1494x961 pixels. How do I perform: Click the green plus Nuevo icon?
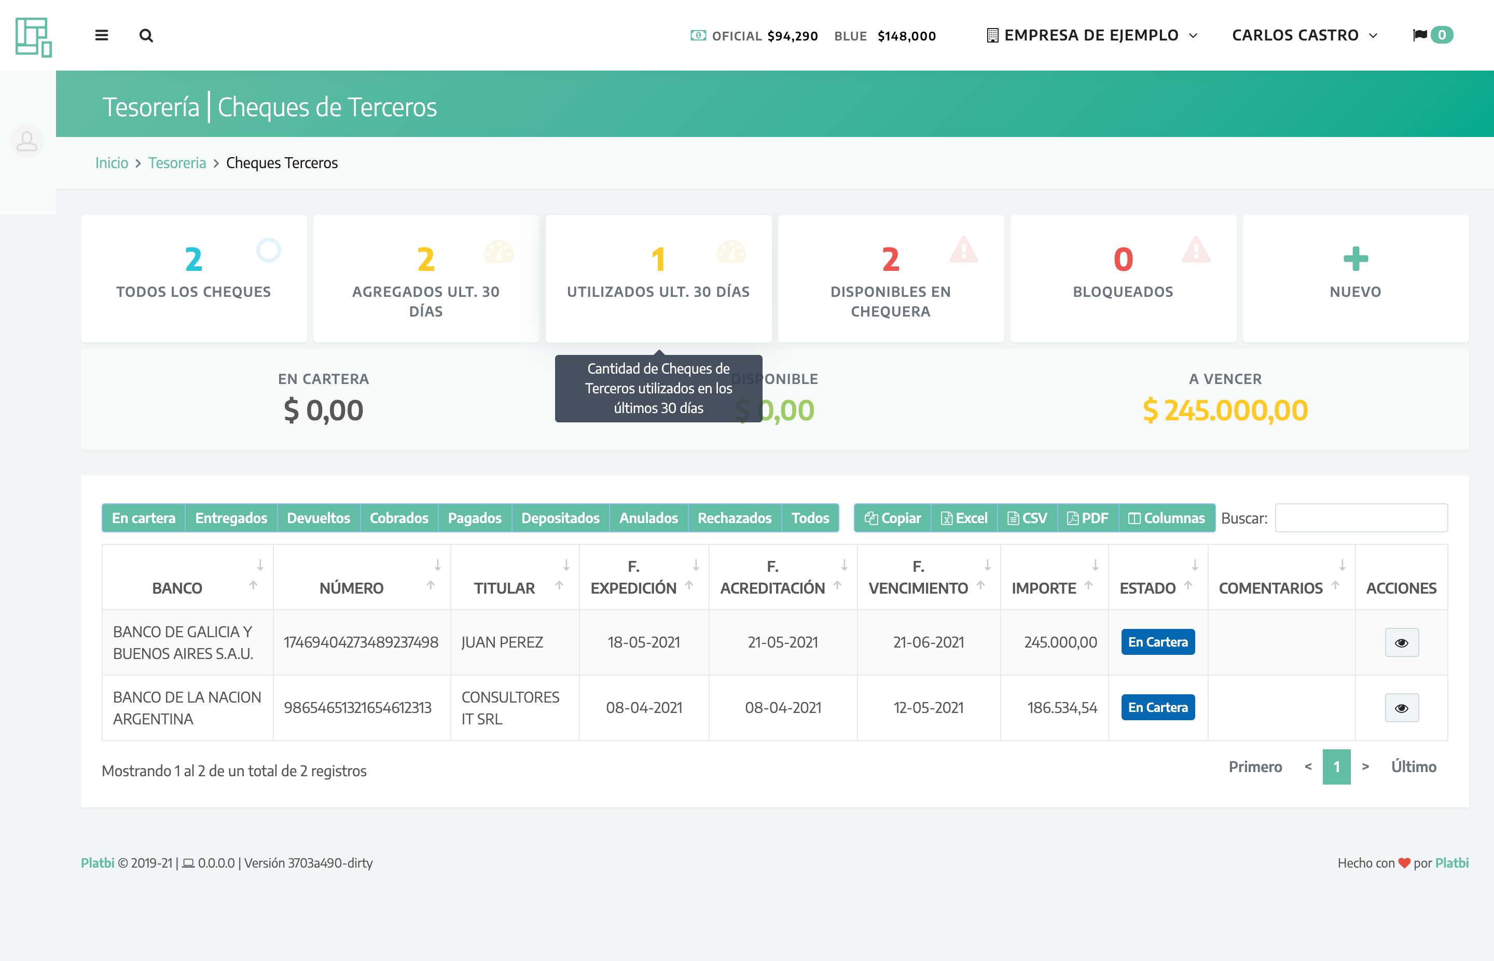(1355, 259)
